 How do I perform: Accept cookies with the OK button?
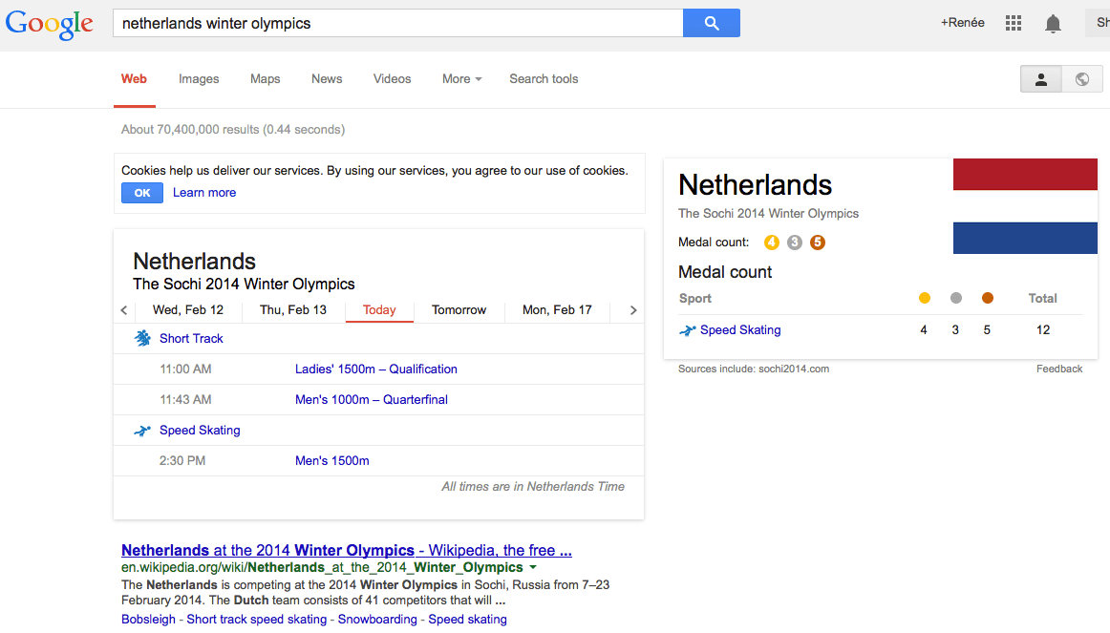141,192
